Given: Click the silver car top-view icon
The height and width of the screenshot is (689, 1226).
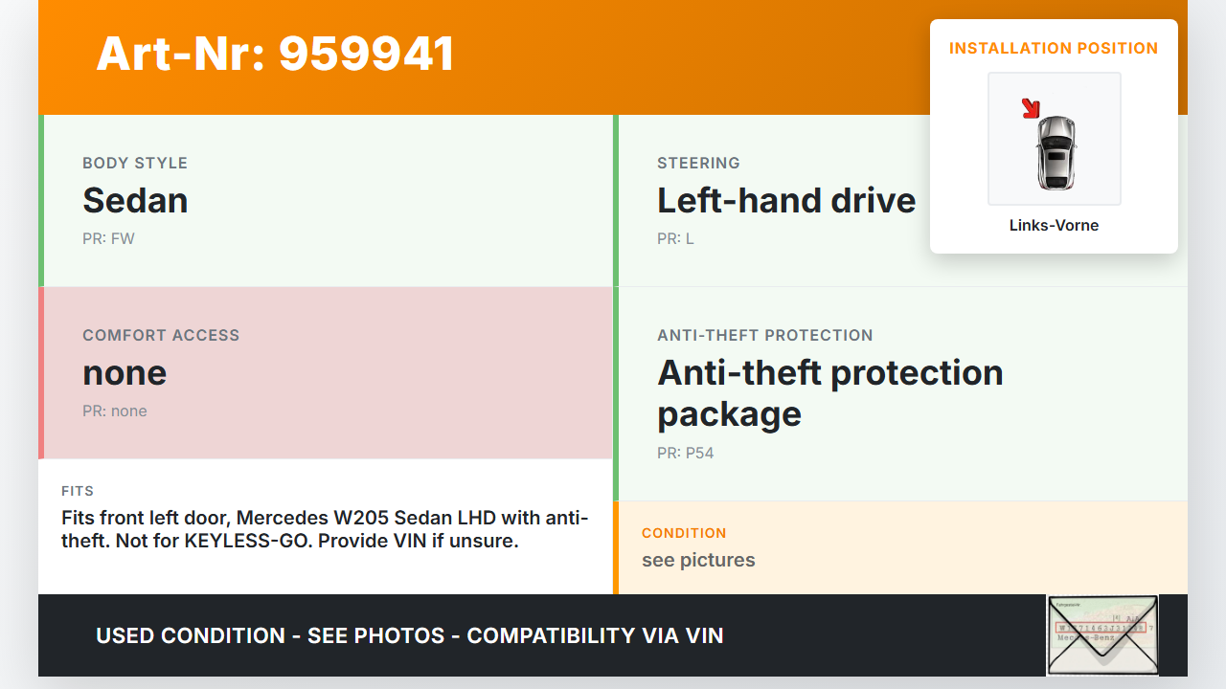Looking at the screenshot, I should click(1056, 151).
